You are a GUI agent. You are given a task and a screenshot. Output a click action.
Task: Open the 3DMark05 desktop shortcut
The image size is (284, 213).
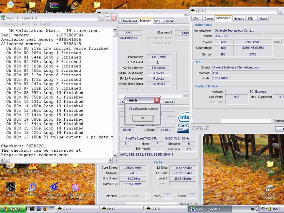coord(10,166)
